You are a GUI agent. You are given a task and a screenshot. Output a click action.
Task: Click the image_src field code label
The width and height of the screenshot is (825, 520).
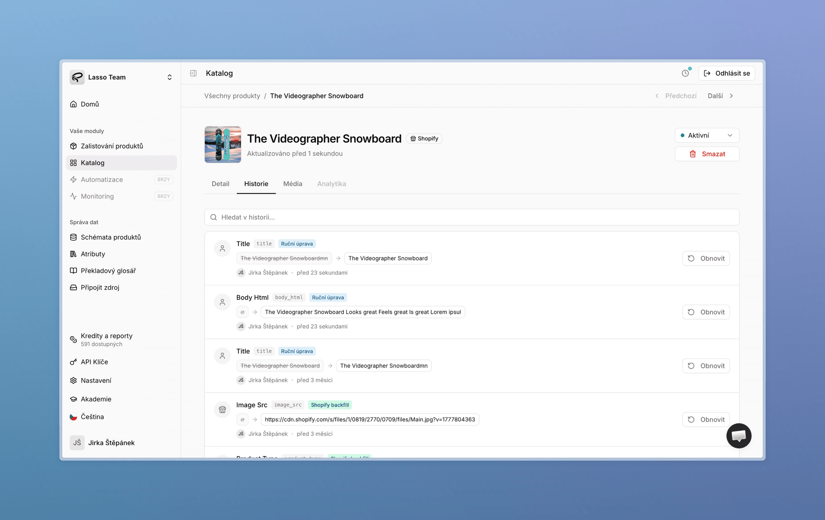tap(288, 405)
